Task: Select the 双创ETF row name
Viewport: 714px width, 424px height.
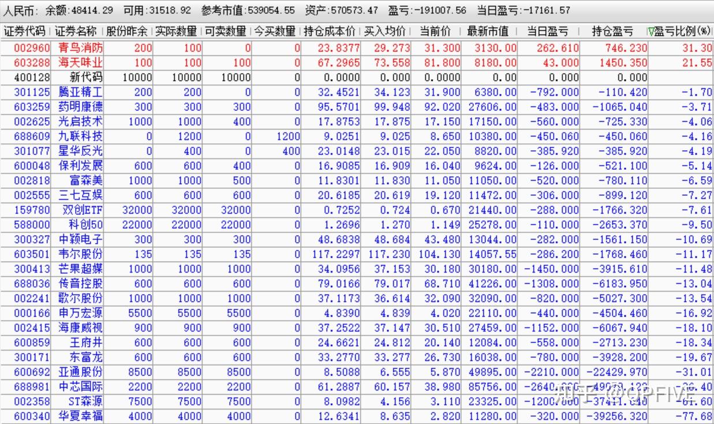Action: (83, 210)
